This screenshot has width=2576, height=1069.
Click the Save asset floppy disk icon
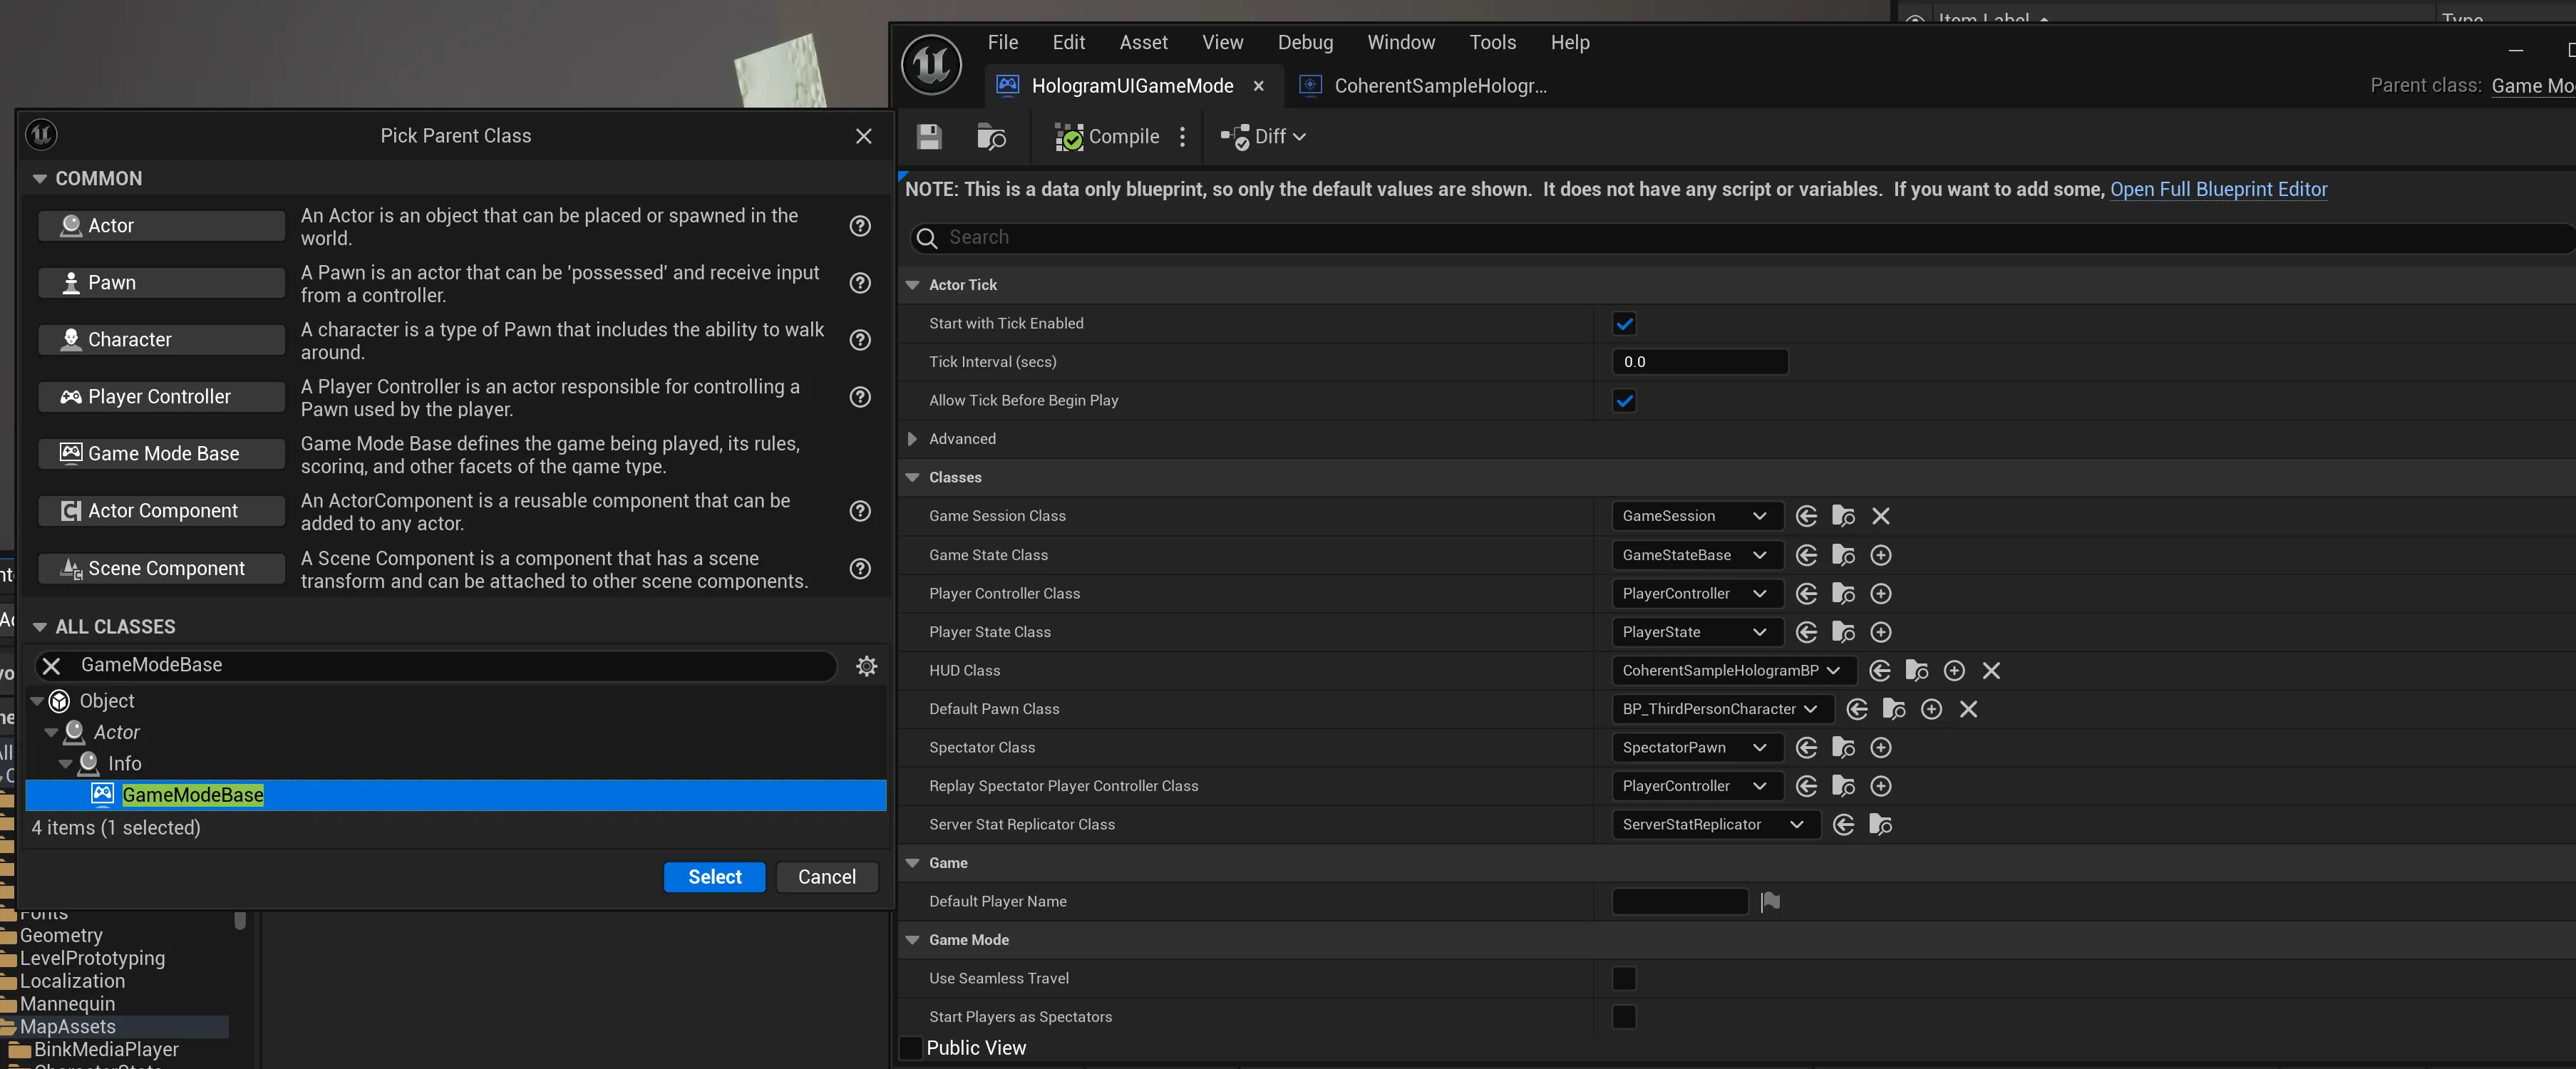(x=929, y=137)
